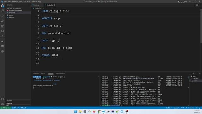Open the Selection menu
The image size is (202, 114).
[x=15, y=2]
